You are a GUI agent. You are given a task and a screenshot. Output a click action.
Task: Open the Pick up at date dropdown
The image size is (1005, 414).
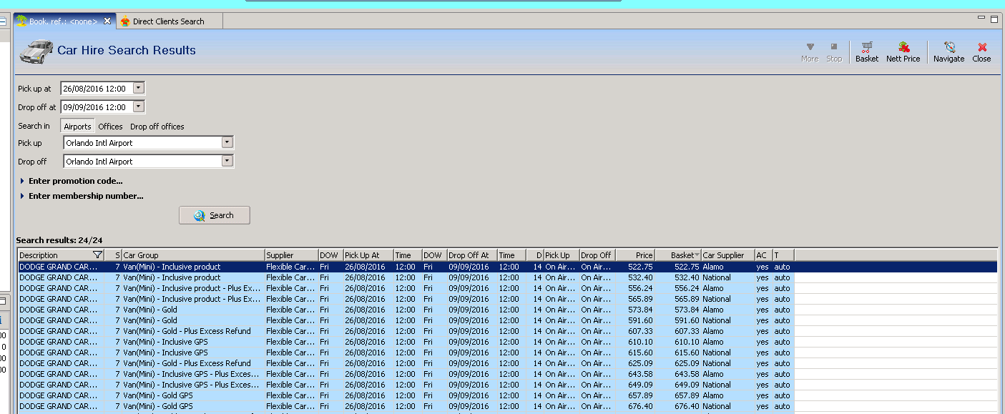(x=139, y=88)
